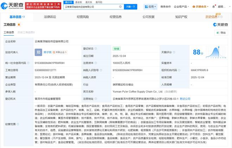Click the 有限责任公司 company type value
The width and height of the screenshot is (232, 148).
point(54,85)
